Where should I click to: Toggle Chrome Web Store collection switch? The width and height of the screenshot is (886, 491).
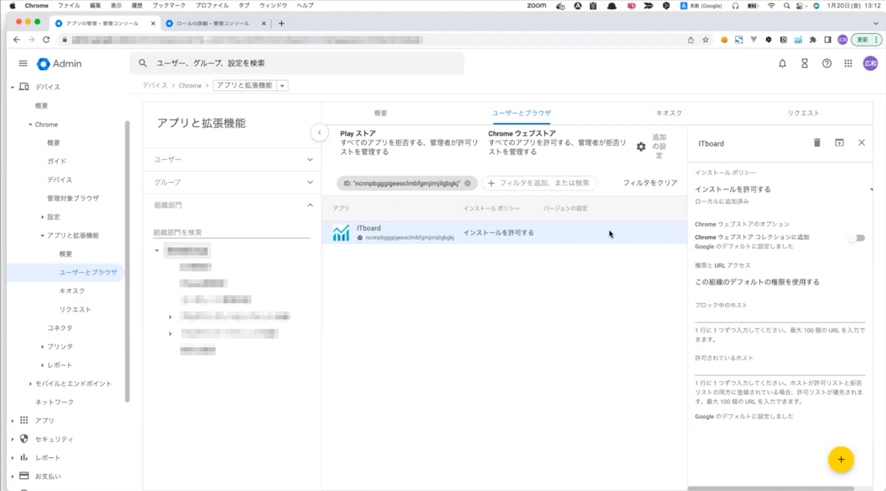858,238
